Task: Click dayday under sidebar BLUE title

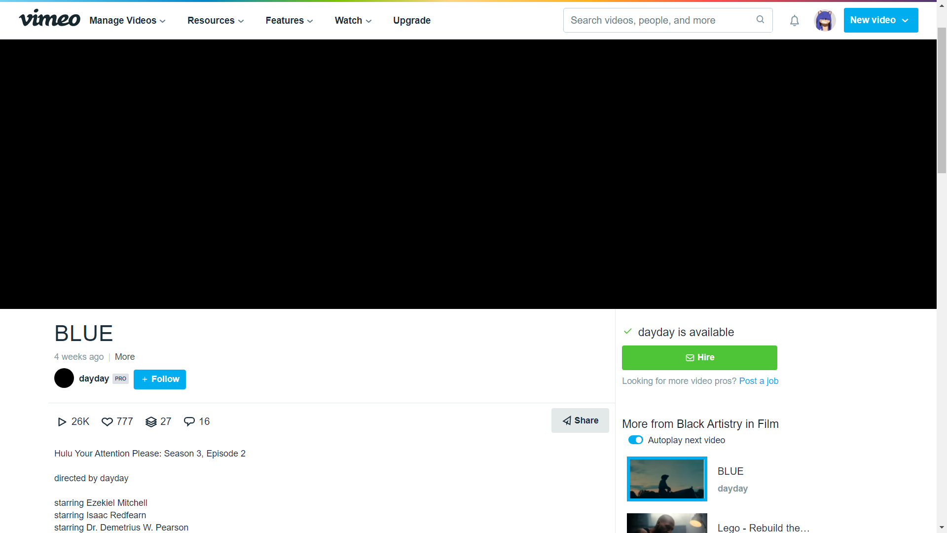Action: point(732,489)
